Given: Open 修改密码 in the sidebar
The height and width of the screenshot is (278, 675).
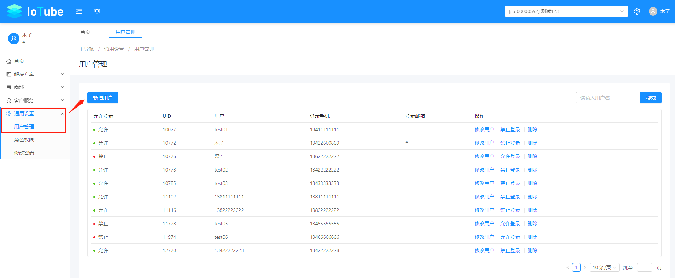Looking at the screenshot, I should pyautogui.click(x=24, y=153).
